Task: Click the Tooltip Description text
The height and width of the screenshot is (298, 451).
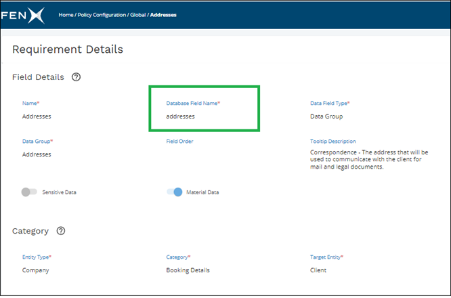Action: (370, 160)
